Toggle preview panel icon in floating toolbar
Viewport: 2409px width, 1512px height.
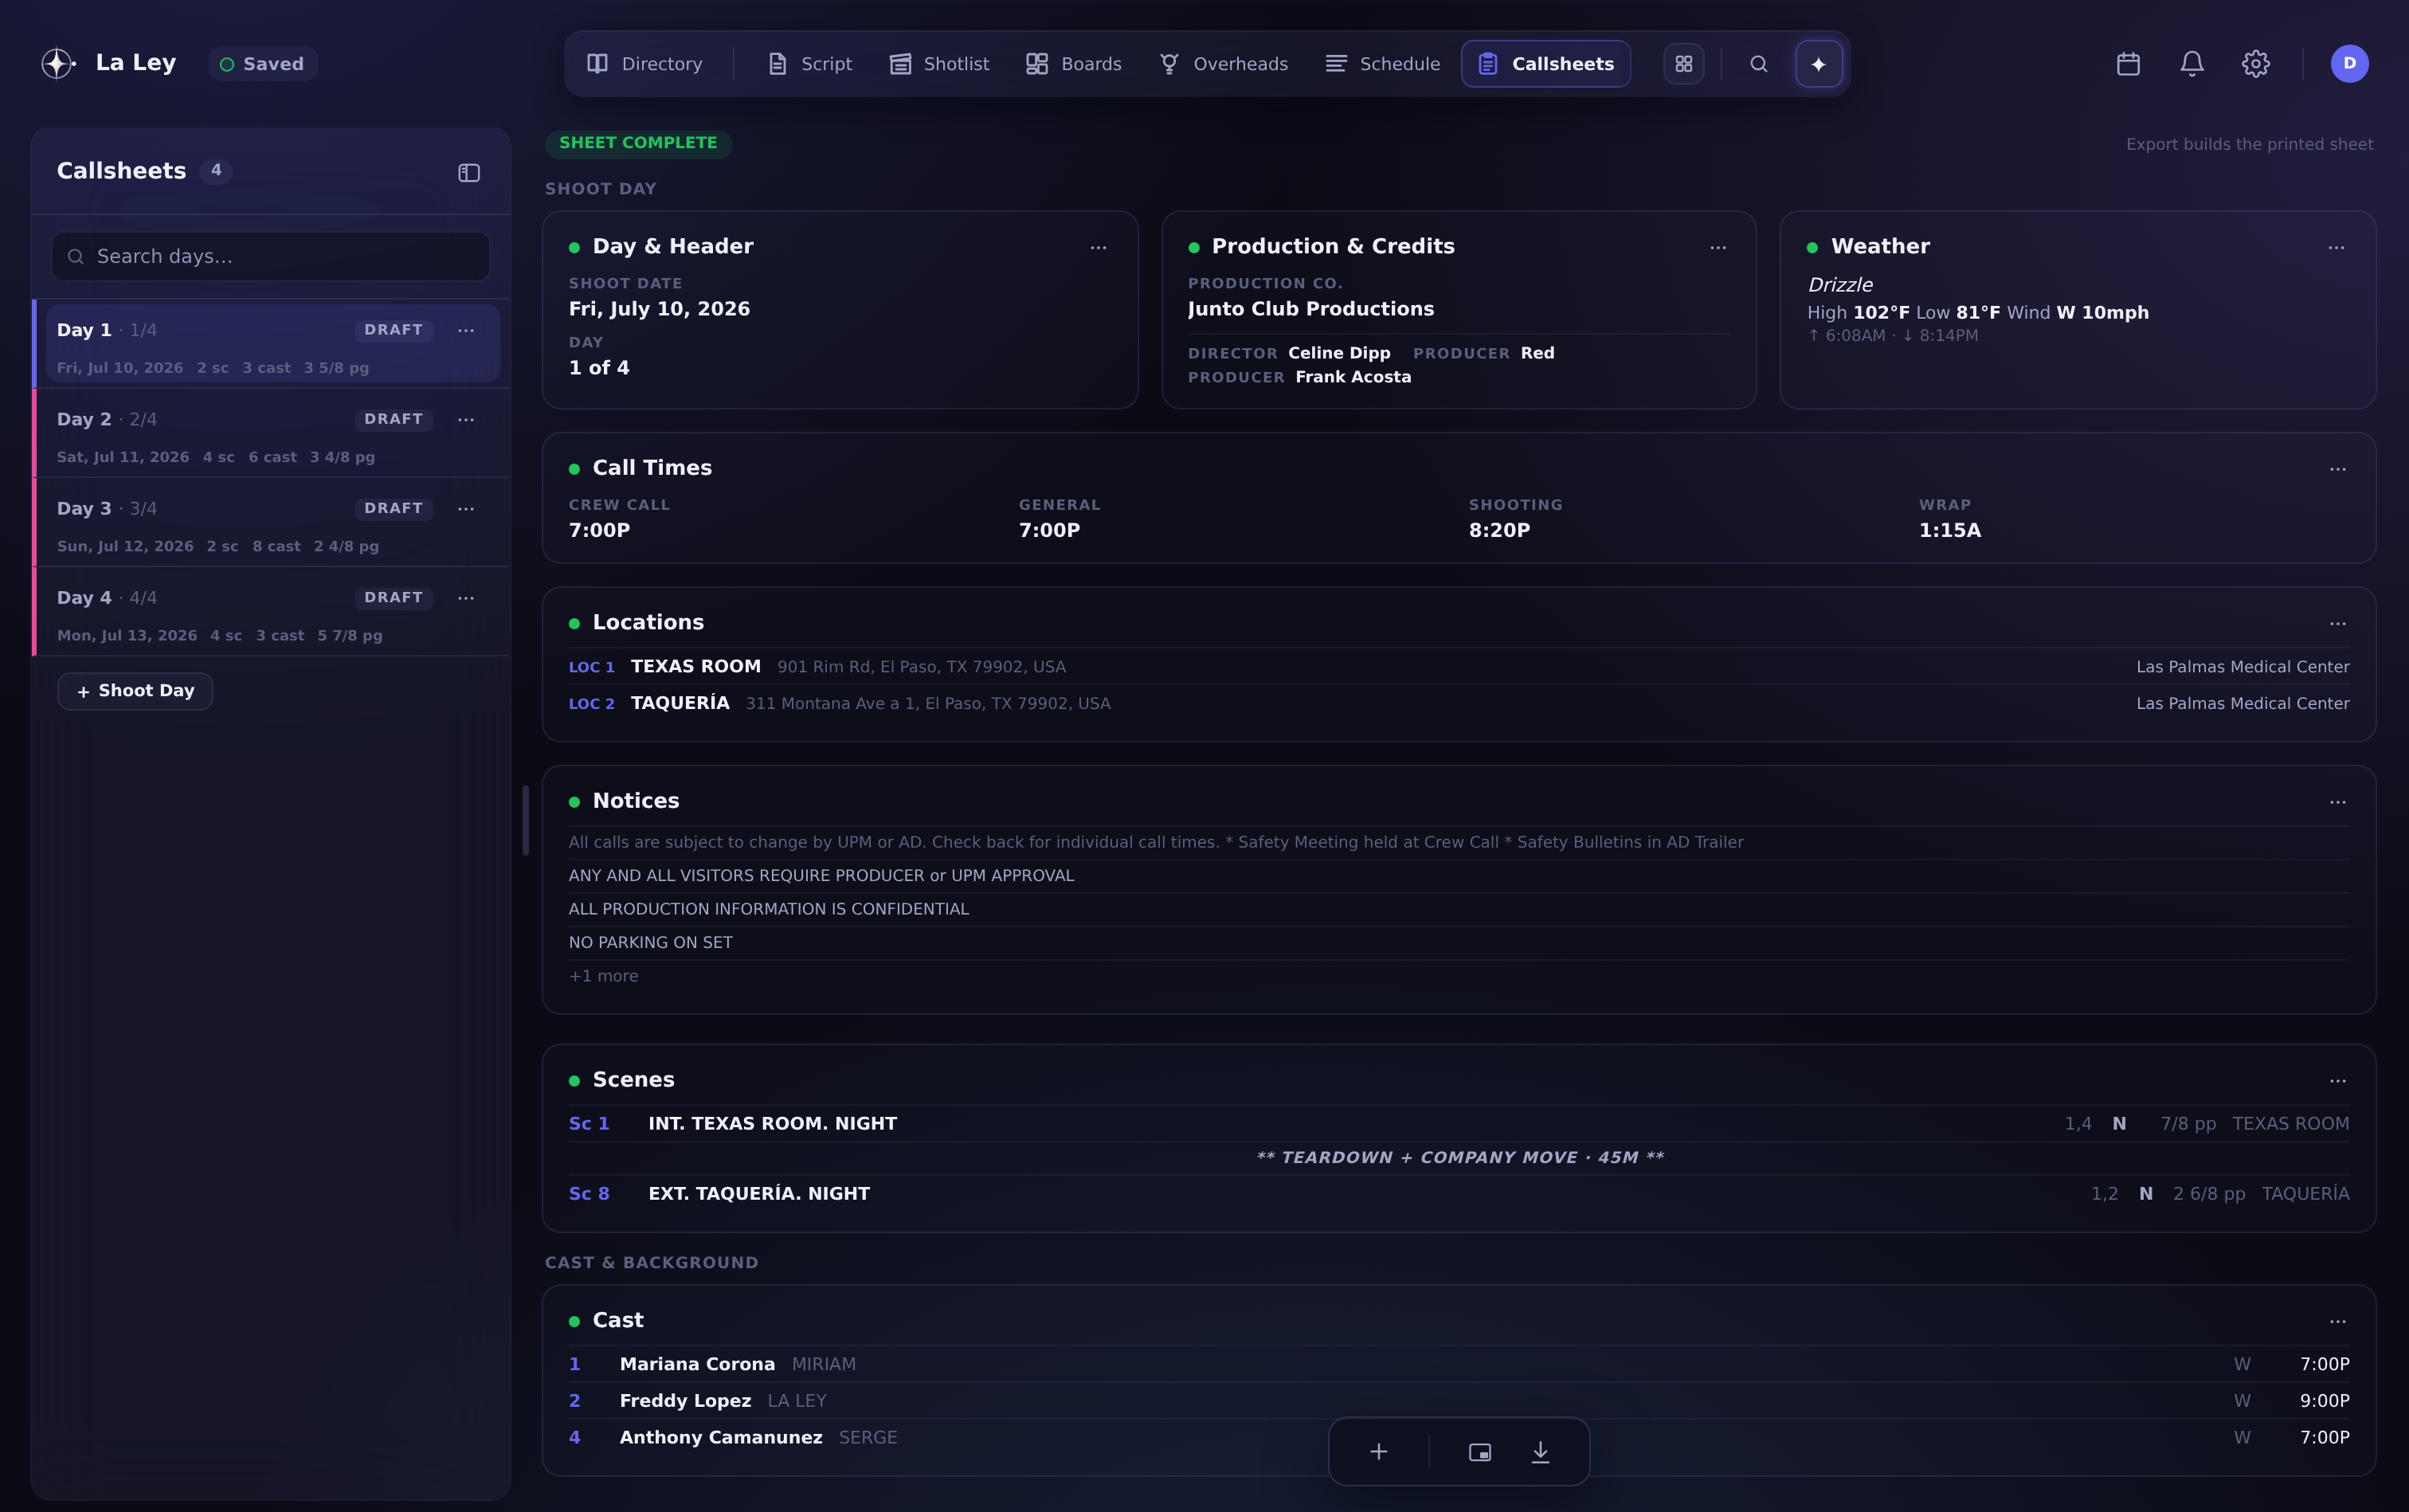coord(1480,1451)
